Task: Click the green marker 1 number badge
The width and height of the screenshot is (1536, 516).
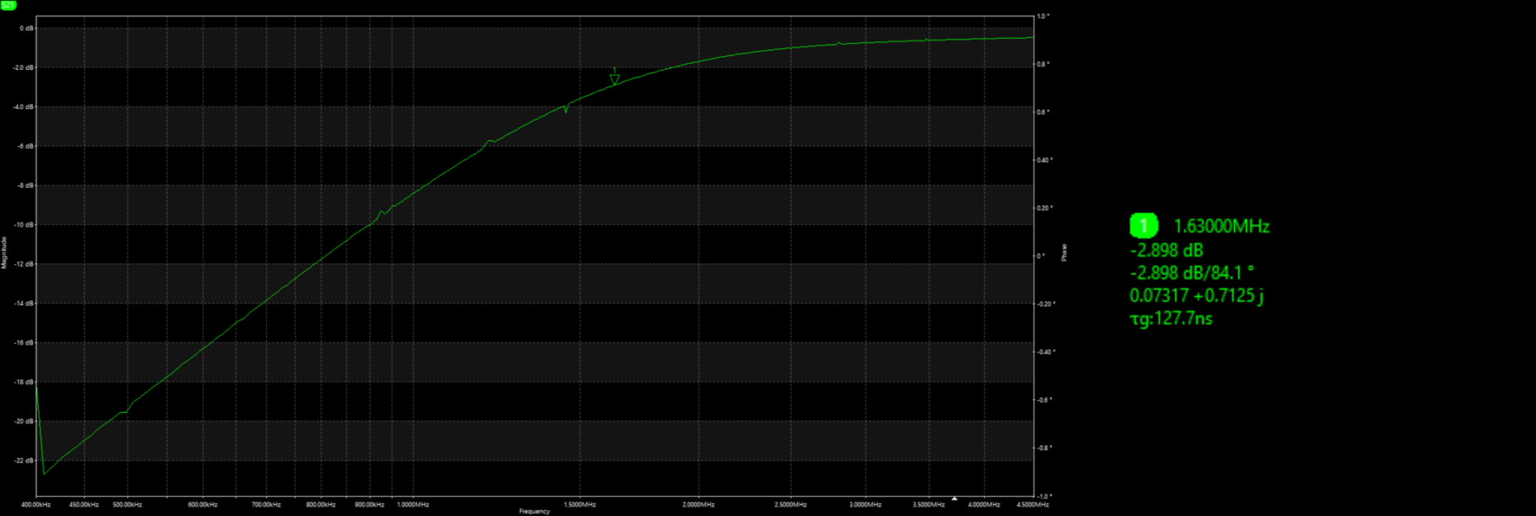Action: click(1144, 226)
